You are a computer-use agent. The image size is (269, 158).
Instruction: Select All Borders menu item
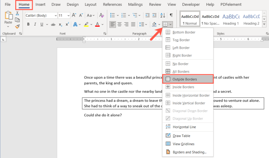tap(187, 71)
